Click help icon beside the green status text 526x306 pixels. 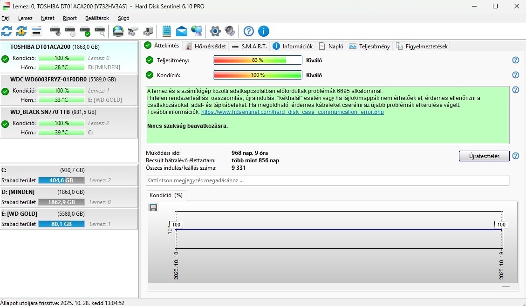(516, 90)
